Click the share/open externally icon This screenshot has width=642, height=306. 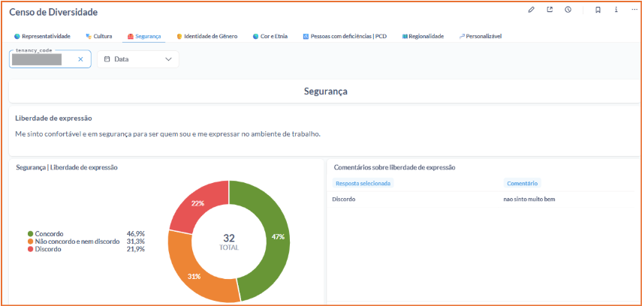[x=550, y=10]
